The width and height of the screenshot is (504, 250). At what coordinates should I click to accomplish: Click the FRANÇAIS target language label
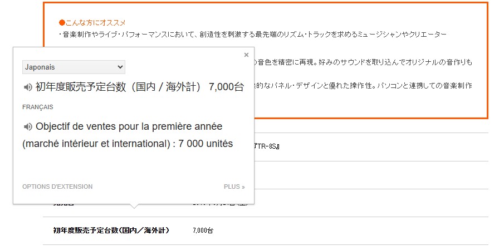(38, 107)
